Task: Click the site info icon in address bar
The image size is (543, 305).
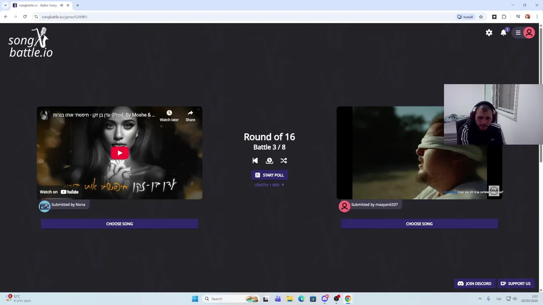Action: [36, 17]
